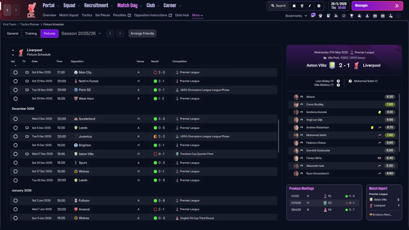Viewport: 409px width, 230px height.
Task: Click the date and time display 28/5/2026
Action: tap(339, 6)
